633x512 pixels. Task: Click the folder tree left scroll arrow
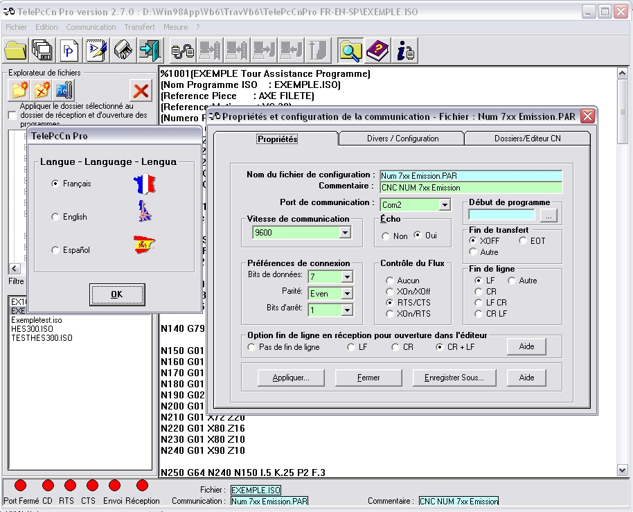(x=15, y=269)
